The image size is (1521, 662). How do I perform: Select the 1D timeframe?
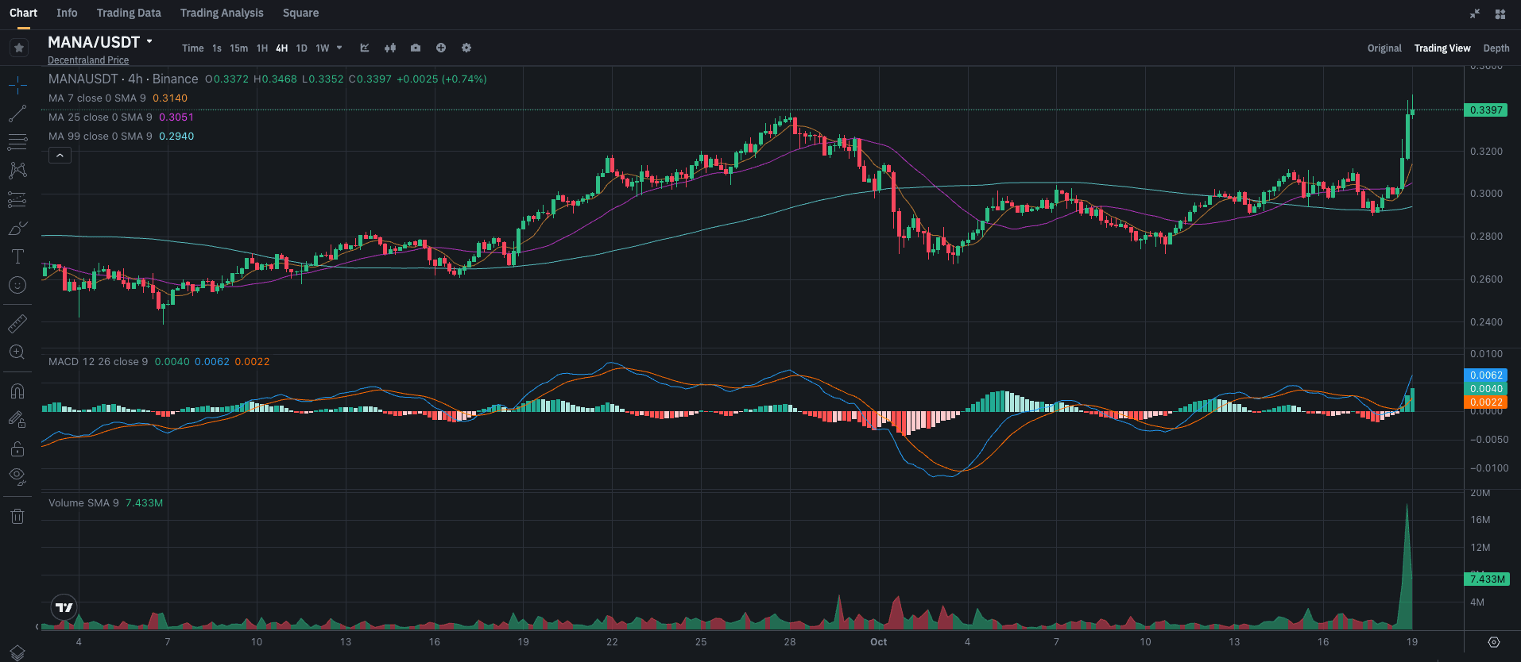coord(301,48)
